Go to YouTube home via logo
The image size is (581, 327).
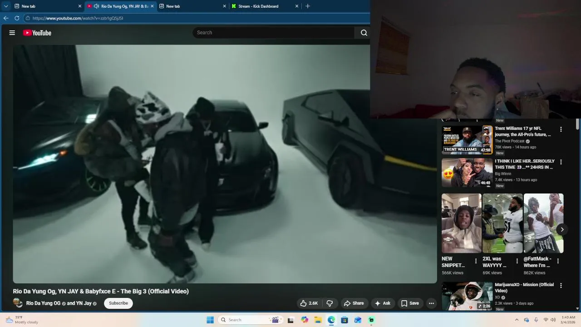(x=37, y=33)
